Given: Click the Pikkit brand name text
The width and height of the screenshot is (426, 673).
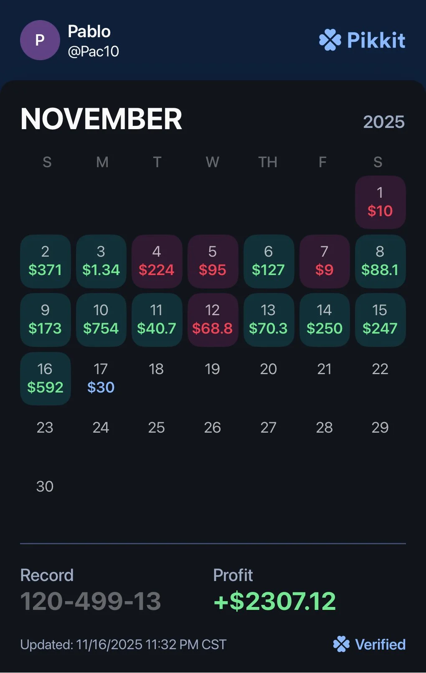Looking at the screenshot, I should point(376,40).
